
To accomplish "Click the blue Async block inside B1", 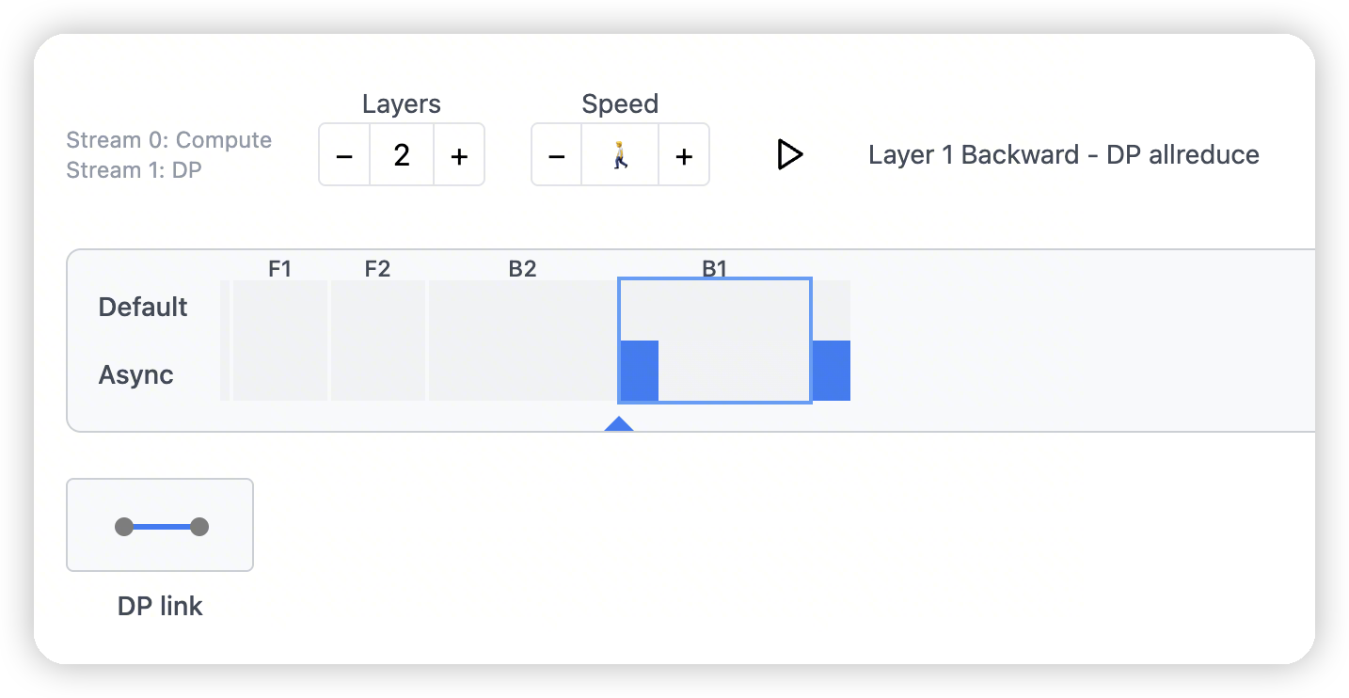I will click(640, 371).
